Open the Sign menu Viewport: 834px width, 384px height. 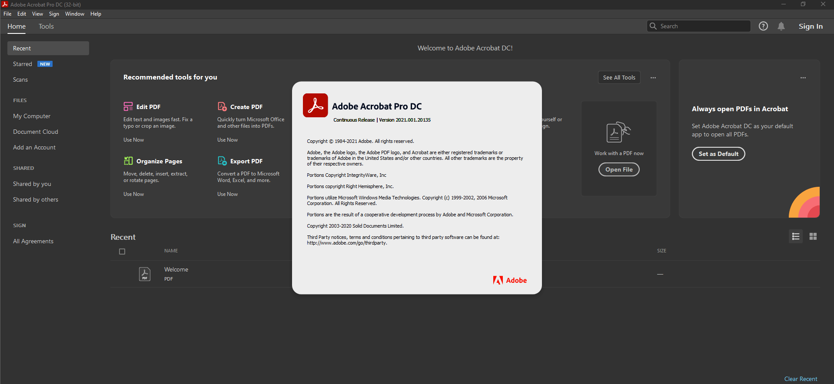click(x=54, y=14)
